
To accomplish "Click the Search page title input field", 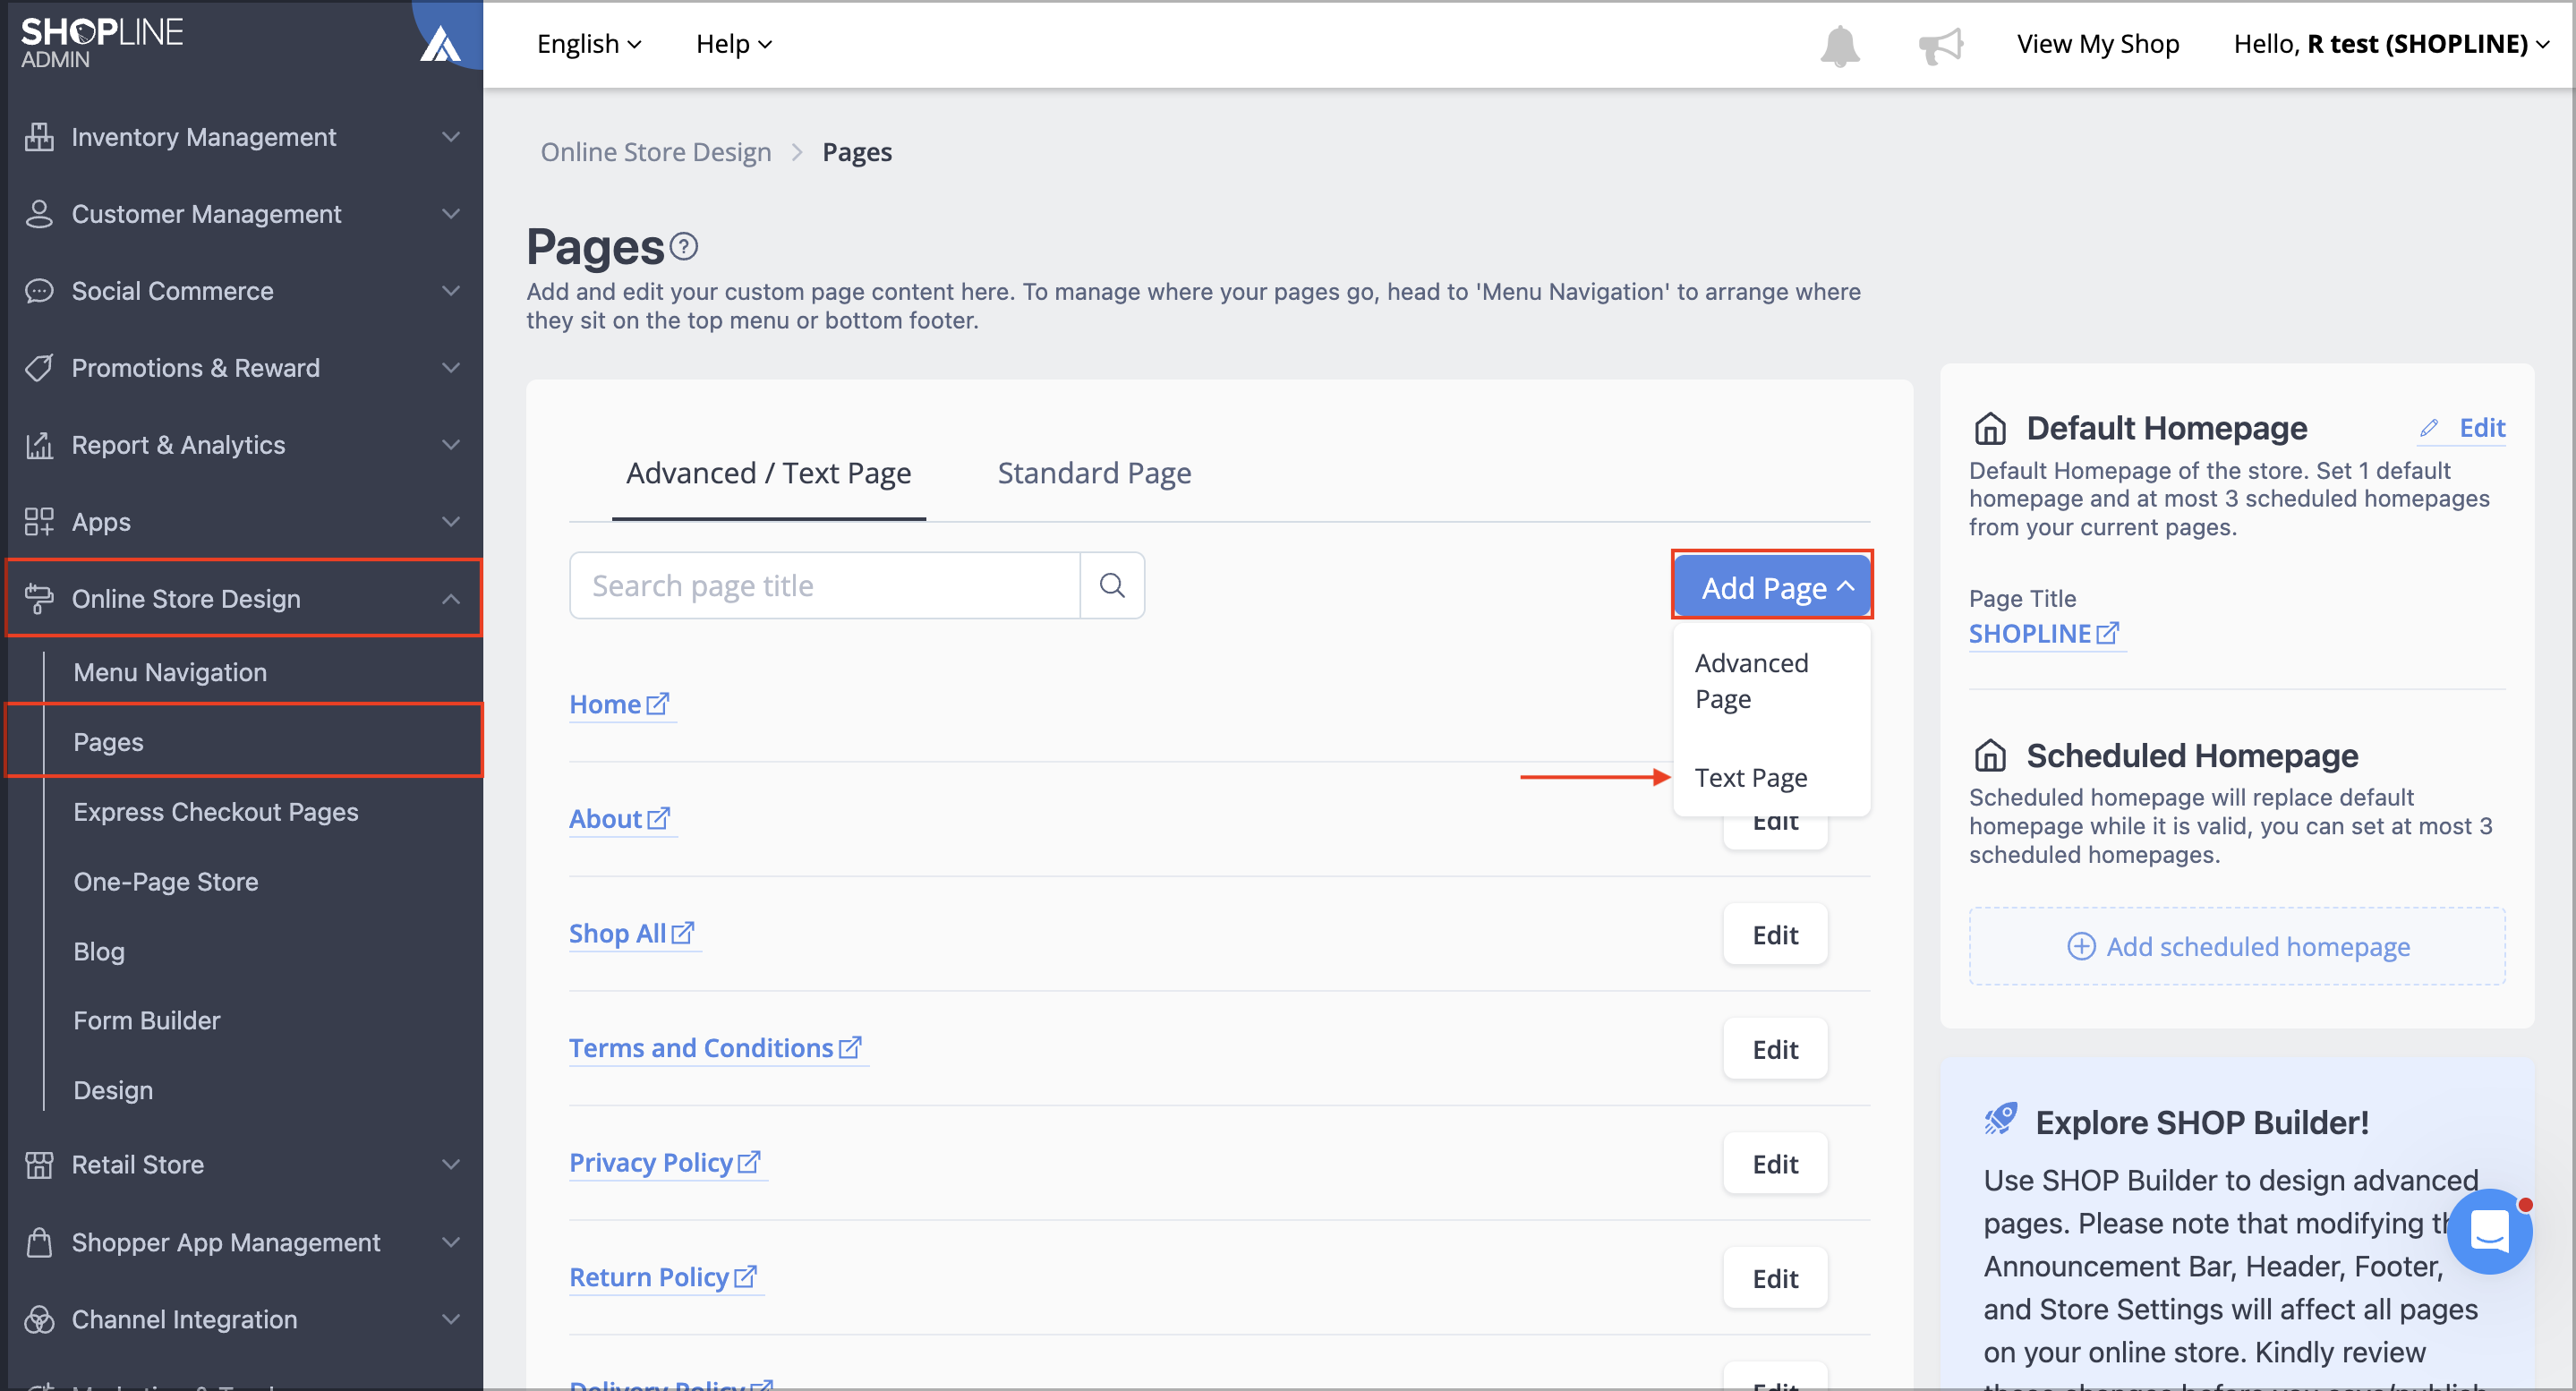I will [825, 585].
